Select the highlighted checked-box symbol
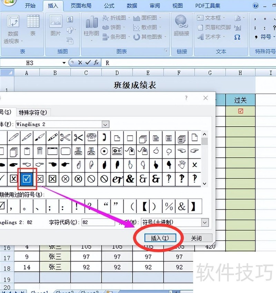 tap(27, 178)
